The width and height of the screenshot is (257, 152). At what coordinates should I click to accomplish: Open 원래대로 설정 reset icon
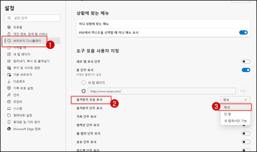(x=9, y=115)
